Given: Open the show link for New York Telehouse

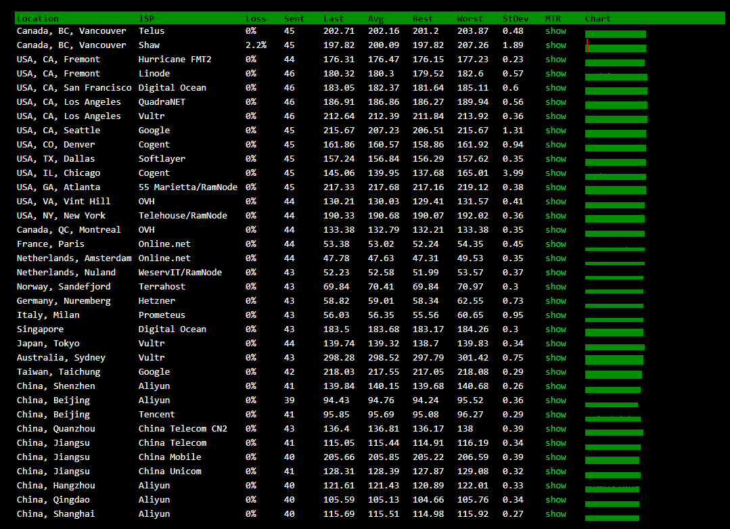Looking at the screenshot, I should (555, 216).
